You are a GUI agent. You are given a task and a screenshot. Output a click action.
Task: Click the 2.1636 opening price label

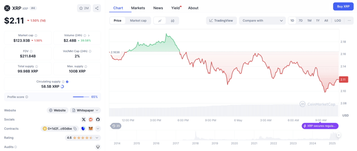tap(115, 52)
